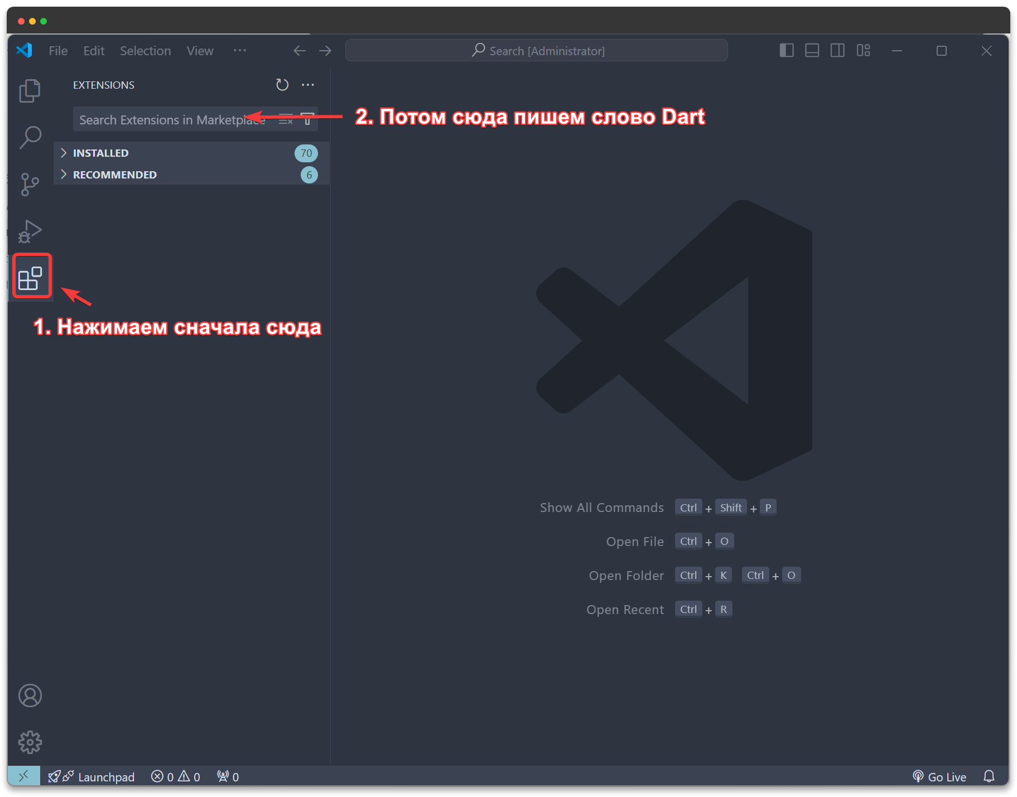Image resolution: width=1017 pixels, height=797 pixels.
Task: Open the View menu
Action: [200, 50]
